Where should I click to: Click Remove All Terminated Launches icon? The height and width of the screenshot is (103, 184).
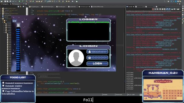[x=157, y=9]
